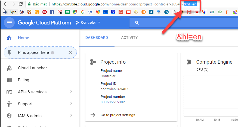Open the Google Maps bookmark icon
The height and width of the screenshot is (127, 238).
point(75,12)
